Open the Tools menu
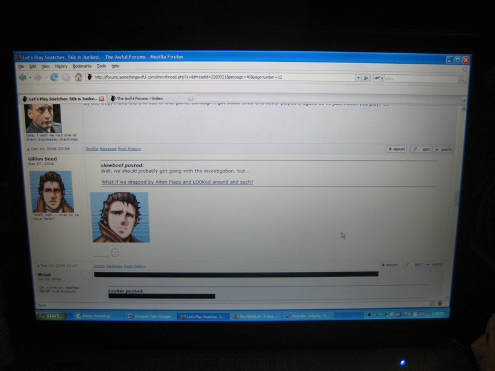The image size is (495, 371). [x=101, y=66]
